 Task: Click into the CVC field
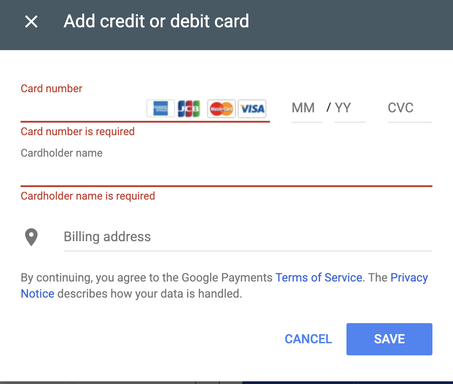409,108
